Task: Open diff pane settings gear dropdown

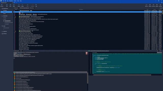Action: click(x=158, y=51)
